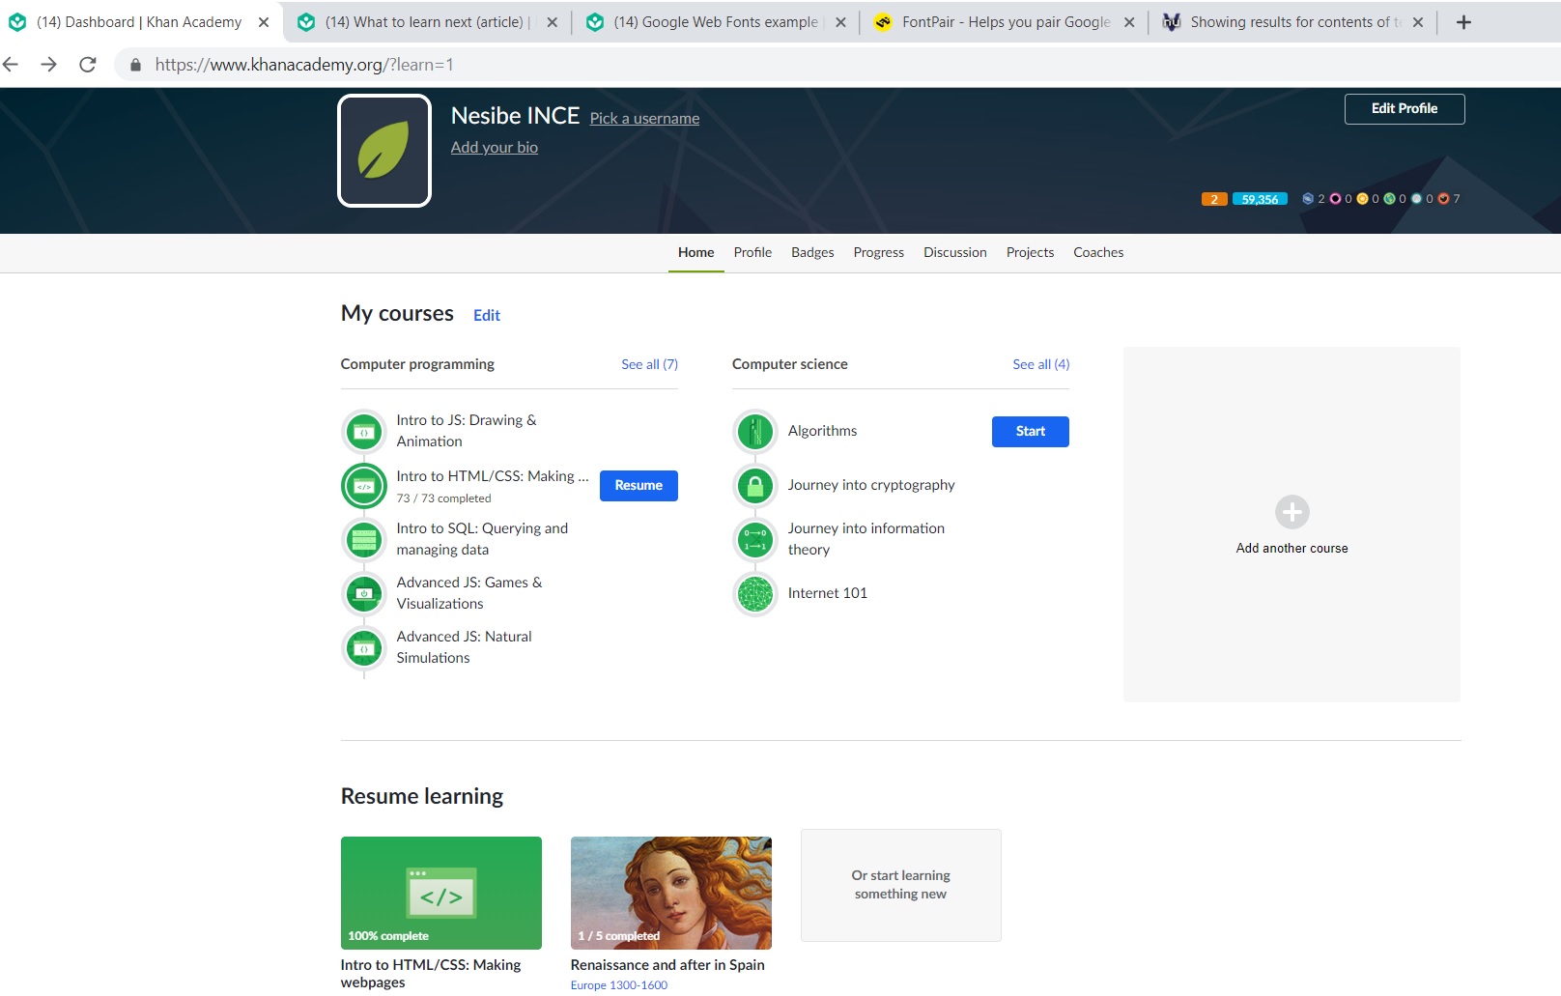Open the Intro to JS: Drawing & Animation course icon

pyautogui.click(x=364, y=432)
